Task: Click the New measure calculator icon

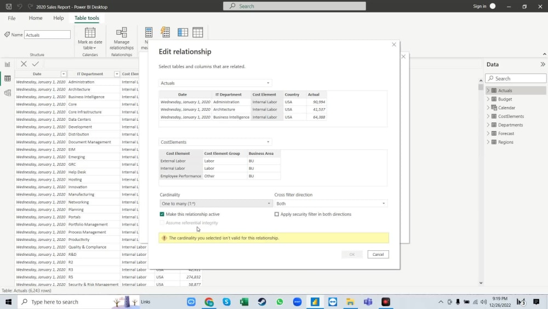Action: (x=149, y=32)
